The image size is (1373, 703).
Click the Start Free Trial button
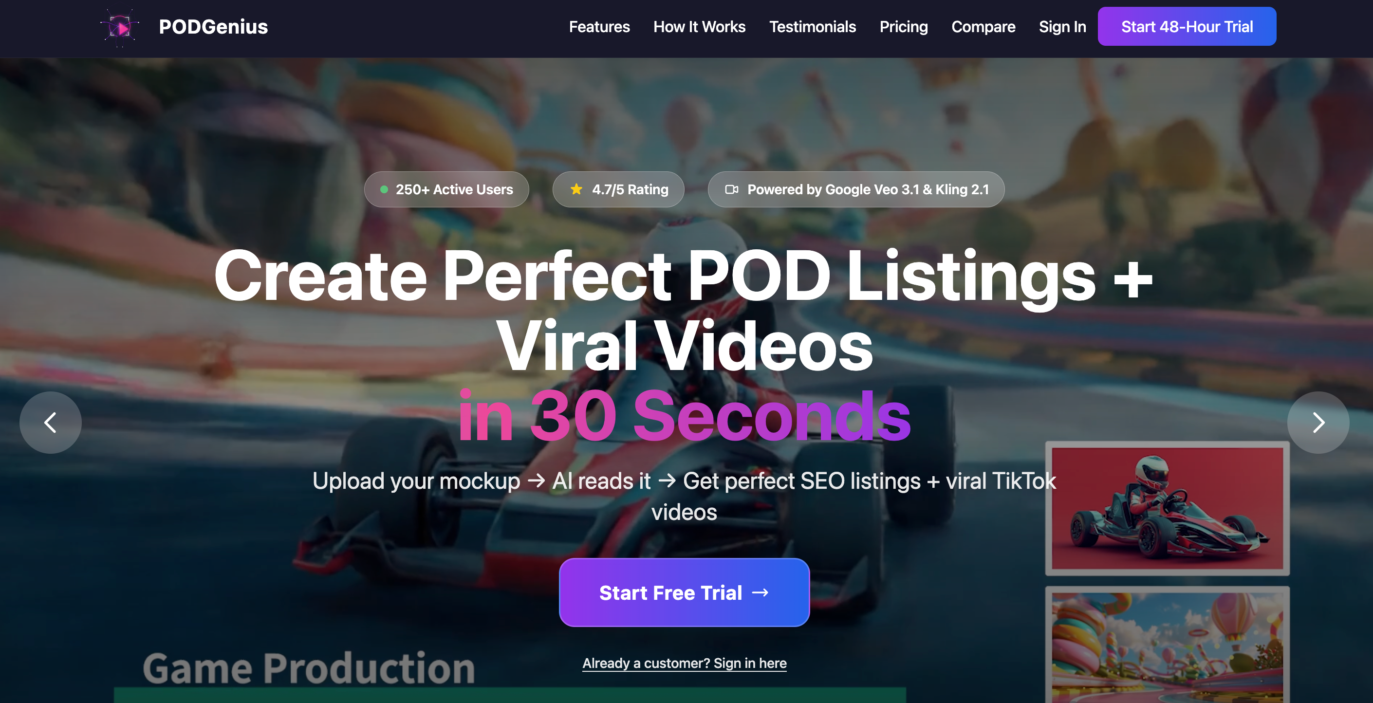click(685, 592)
